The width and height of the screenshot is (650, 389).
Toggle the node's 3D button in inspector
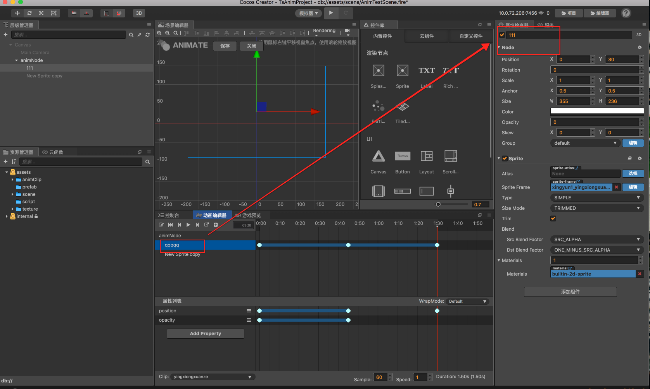[639, 35]
